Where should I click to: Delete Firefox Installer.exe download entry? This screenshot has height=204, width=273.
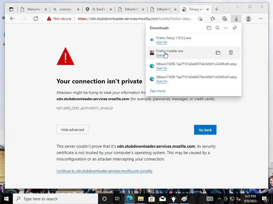coord(231,53)
